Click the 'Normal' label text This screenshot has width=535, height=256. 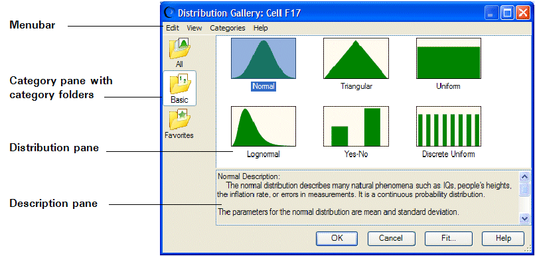(x=264, y=86)
